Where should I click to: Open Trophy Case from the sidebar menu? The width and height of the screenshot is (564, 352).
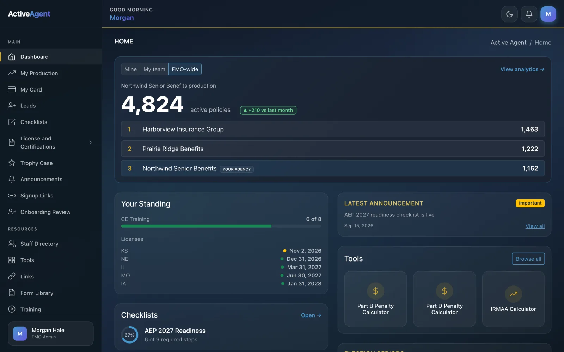click(51, 163)
